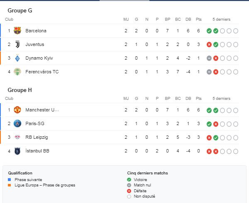Click the Juventus club logo
Screen dimensions: 249x203
point(17,44)
